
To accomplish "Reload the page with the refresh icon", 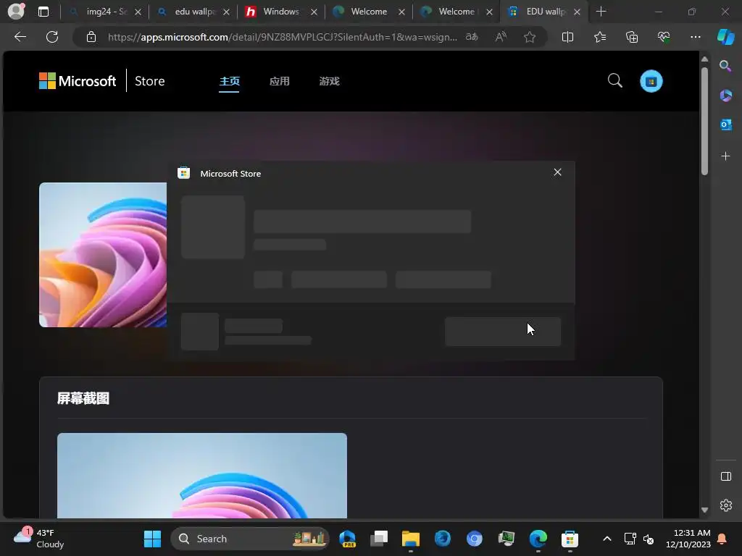I will point(52,37).
